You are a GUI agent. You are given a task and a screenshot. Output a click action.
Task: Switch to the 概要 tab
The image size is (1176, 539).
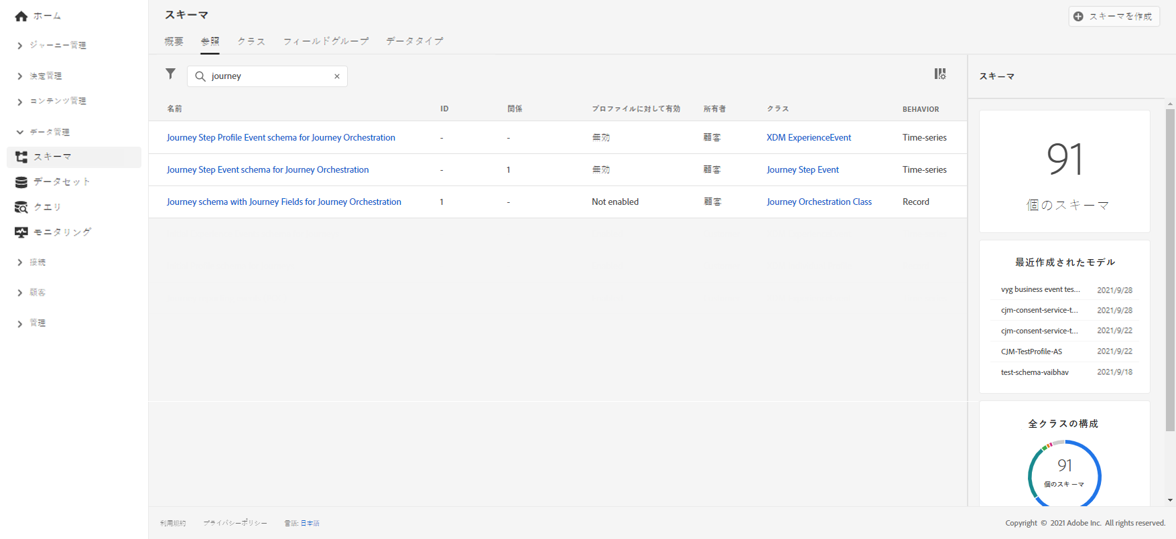pos(174,42)
